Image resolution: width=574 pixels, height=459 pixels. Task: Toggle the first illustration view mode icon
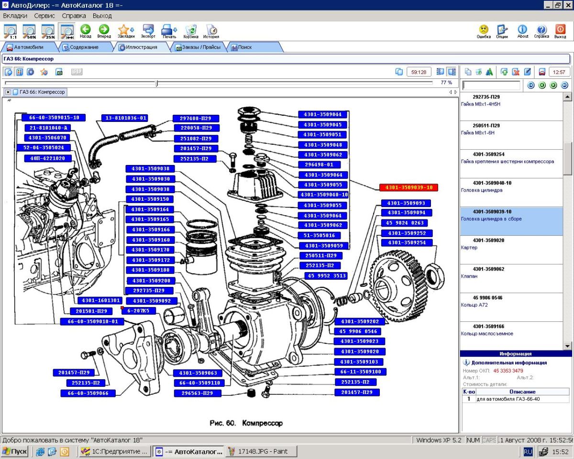[x=8, y=72]
